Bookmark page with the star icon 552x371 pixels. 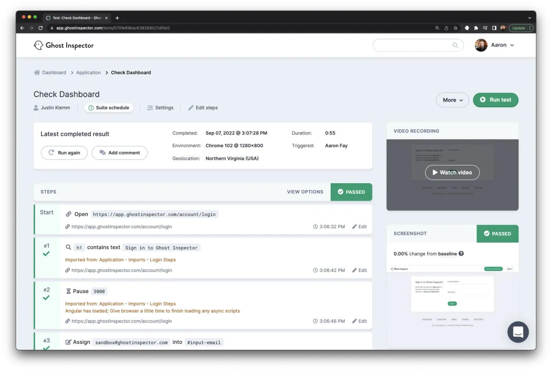coord(455,28)
